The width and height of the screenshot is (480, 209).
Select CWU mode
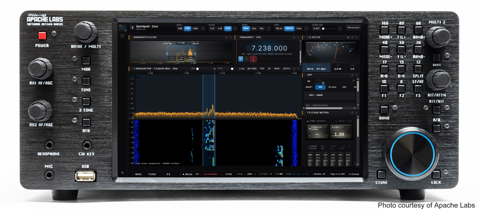[x=195, y=29]
